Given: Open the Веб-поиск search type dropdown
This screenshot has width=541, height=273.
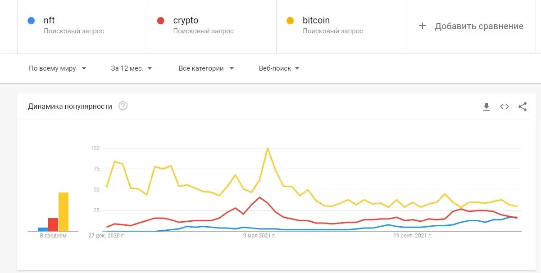Looking at the screenshot, I should 279,68.
